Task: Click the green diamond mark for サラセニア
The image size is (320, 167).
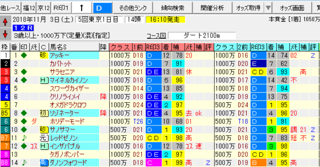Action: [24, 72]
